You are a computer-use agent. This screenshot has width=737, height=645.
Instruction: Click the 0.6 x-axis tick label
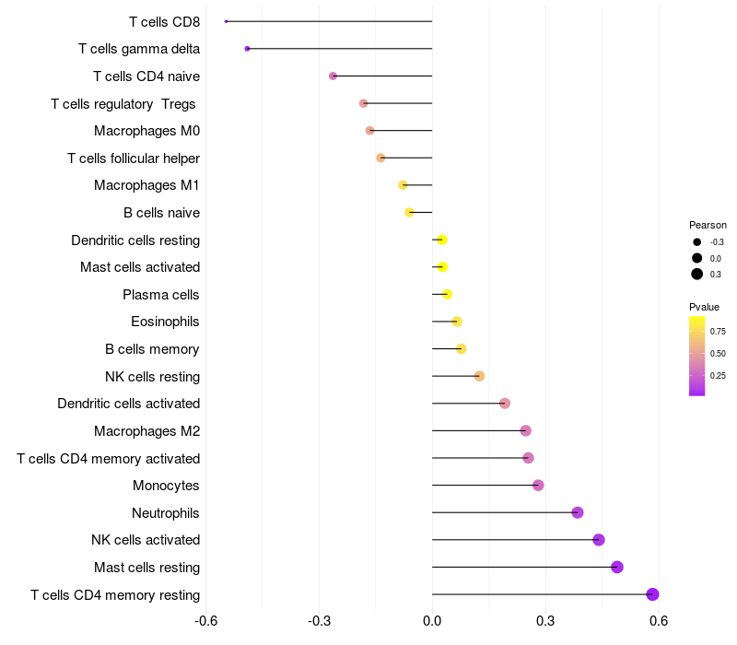(659, 621)
